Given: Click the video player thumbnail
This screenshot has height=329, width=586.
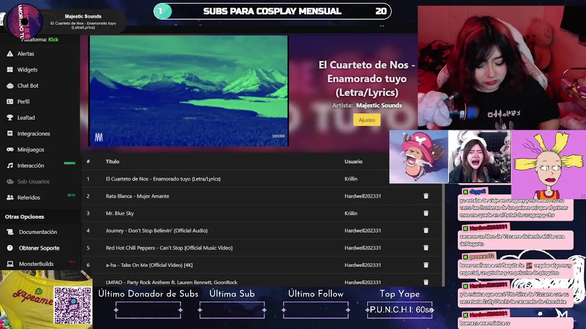Looking at the screenshot, I should coord(189,91).
